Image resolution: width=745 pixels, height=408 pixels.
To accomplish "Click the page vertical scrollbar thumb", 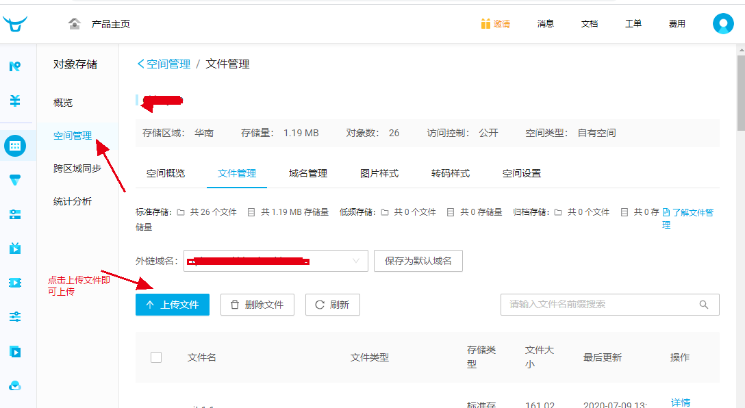I will click(741, 92).
